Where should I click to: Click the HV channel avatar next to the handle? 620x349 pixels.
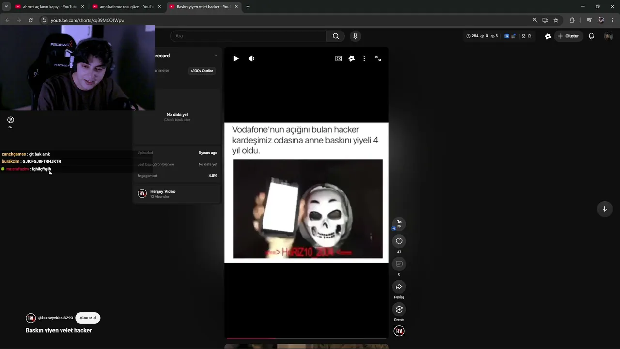pos(31,318)
